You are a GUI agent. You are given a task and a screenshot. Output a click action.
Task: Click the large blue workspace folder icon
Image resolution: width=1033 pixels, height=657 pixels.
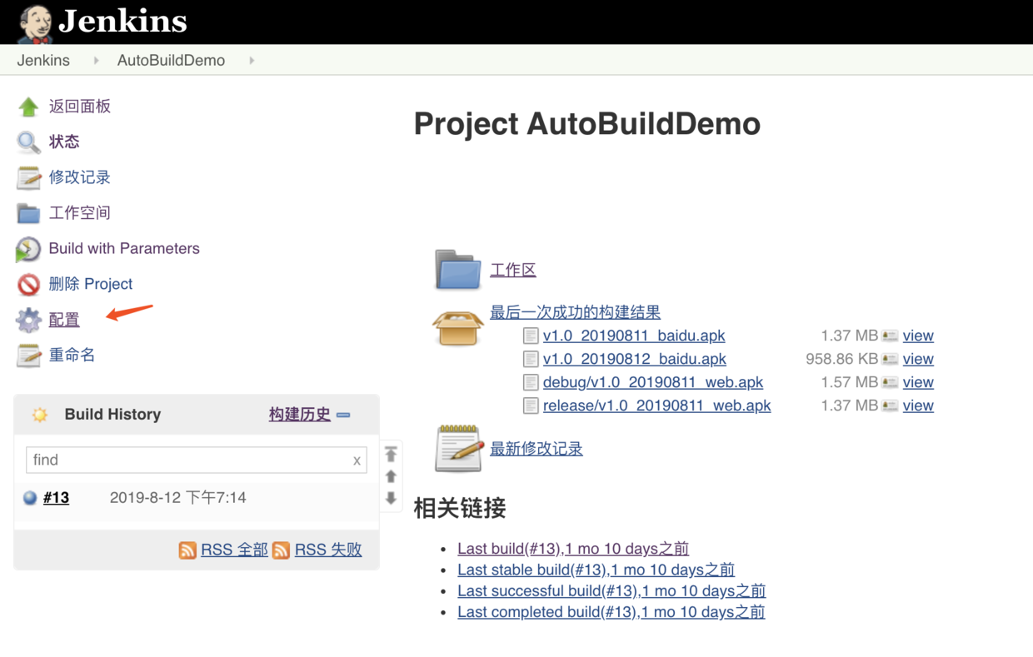(x=457, y=269)
